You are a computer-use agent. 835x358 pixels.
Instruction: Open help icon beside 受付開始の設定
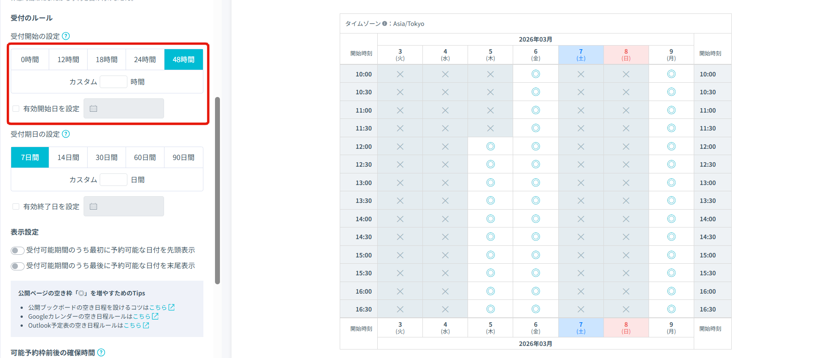coord(66,36)
